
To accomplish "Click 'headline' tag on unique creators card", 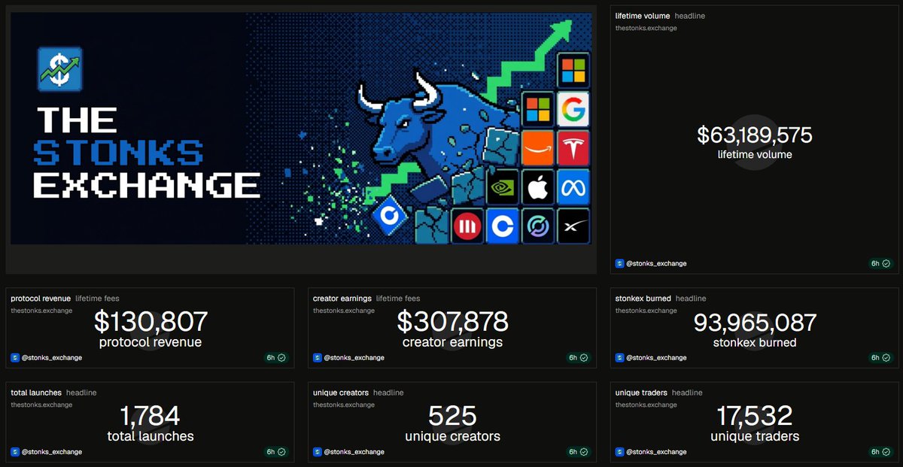I will coord(388,393).
